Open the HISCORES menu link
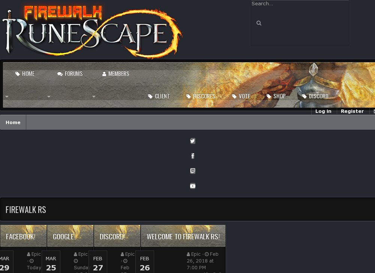 [201, 96]
